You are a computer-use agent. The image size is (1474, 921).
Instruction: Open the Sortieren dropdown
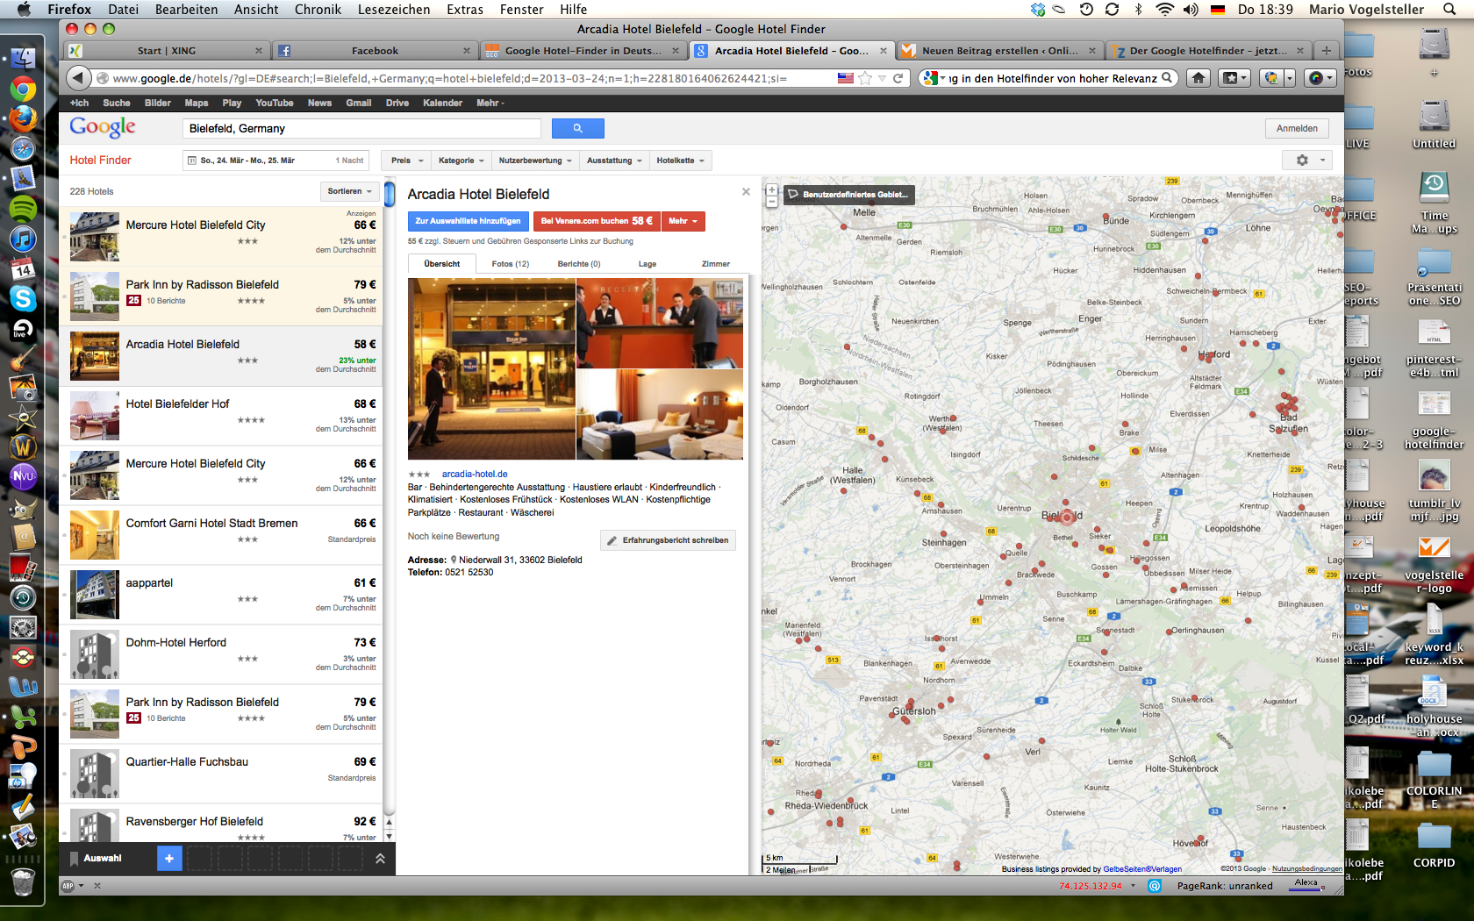[x=349, y=191]
